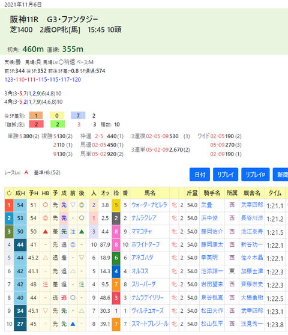Open jockey 藤岡佑介 link
The height and width of the screenshot is (335, 288).
[212, 231]
